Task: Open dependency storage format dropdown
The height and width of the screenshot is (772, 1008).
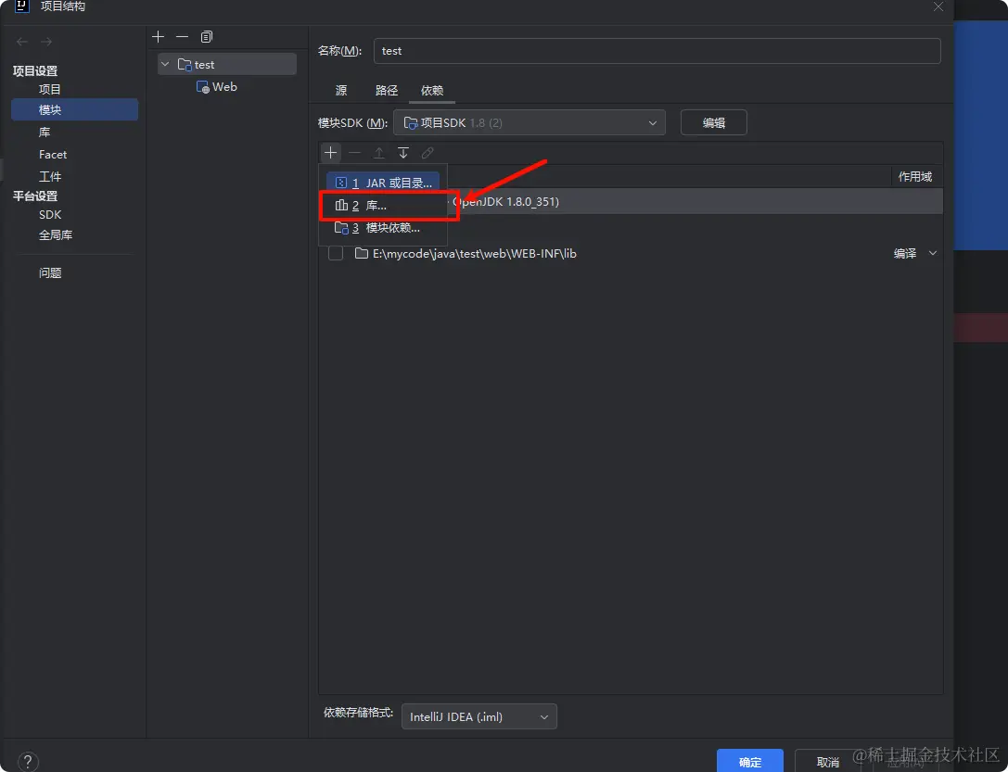Action: tap(478, 716)
